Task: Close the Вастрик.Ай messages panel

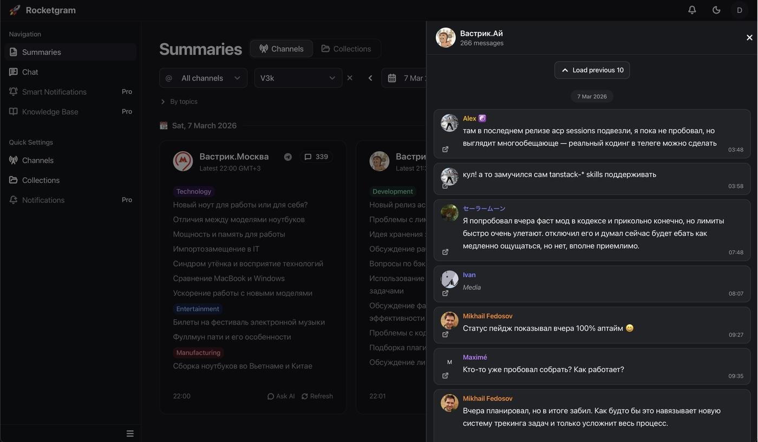Action: pos(749,37)
